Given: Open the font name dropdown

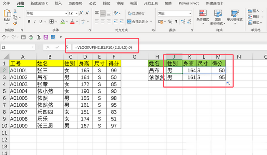Looking at the screenshot, I should click(x=66, y=13).
